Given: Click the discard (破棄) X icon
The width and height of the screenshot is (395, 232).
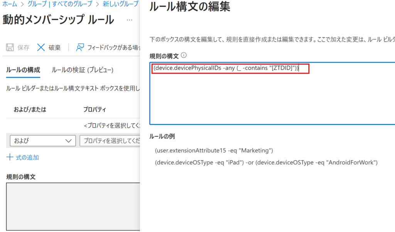Looking at the screenshot, I should (x=41, y=47).
